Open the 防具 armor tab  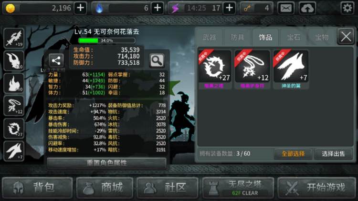tap(237, 37)
